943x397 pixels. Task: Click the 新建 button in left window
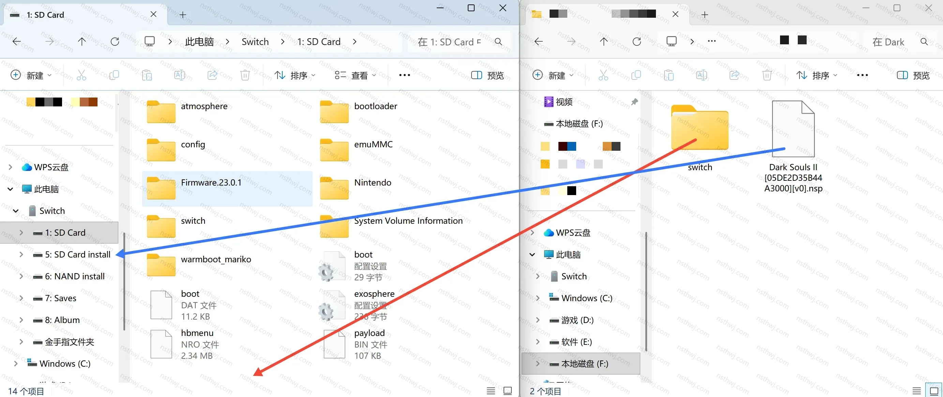point(31,75)
